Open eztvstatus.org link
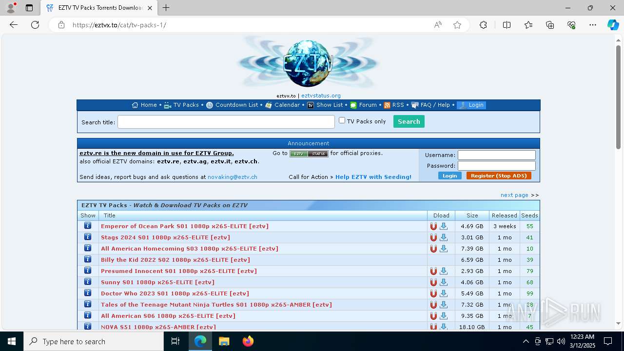 [x=321, y=96]
